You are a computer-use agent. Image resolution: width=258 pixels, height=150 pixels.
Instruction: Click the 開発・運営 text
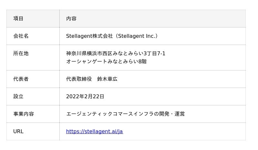point(172,114)
